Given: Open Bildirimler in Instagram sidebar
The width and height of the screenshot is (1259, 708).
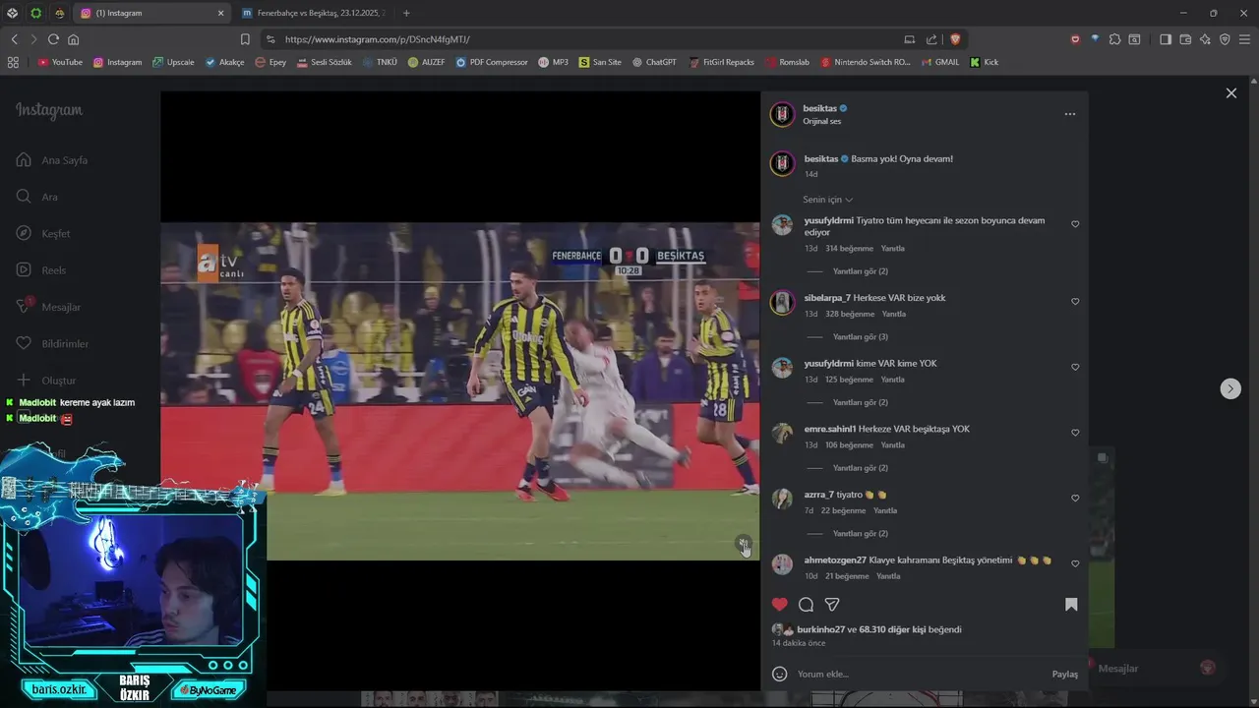Looking at the screenshot, I should pyautogui.click(x=52, y=344).
